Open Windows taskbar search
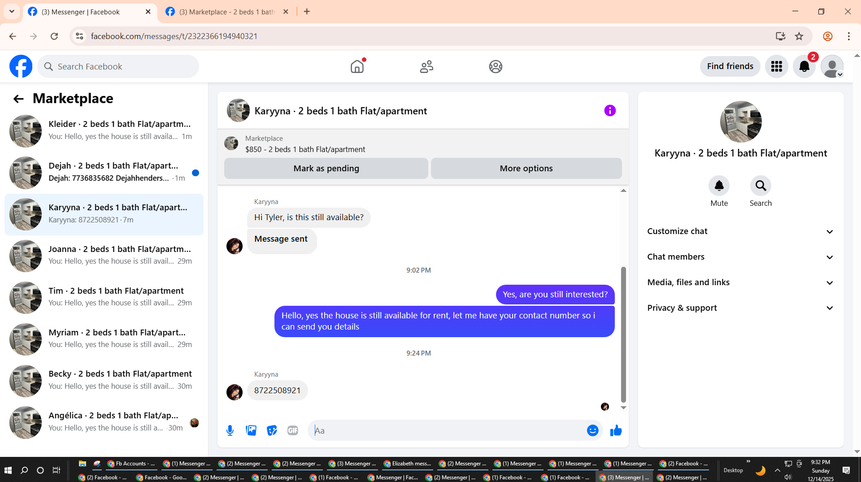 [x=24, y=470]
